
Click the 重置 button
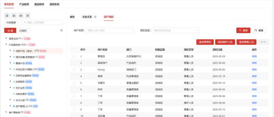[259, 30]
